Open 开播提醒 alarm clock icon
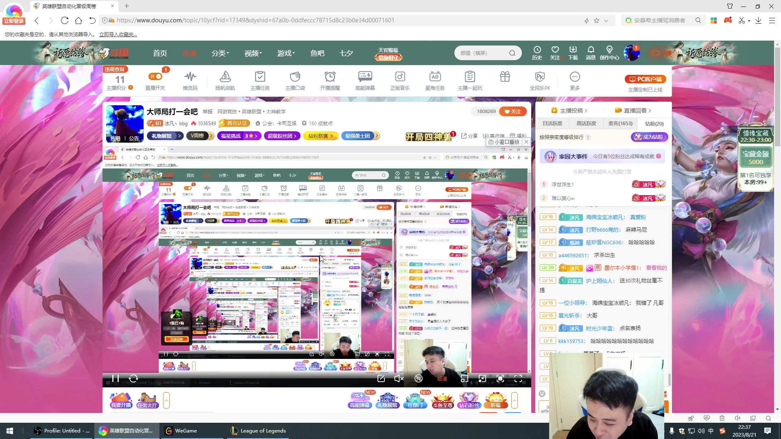 coord(330,80)
